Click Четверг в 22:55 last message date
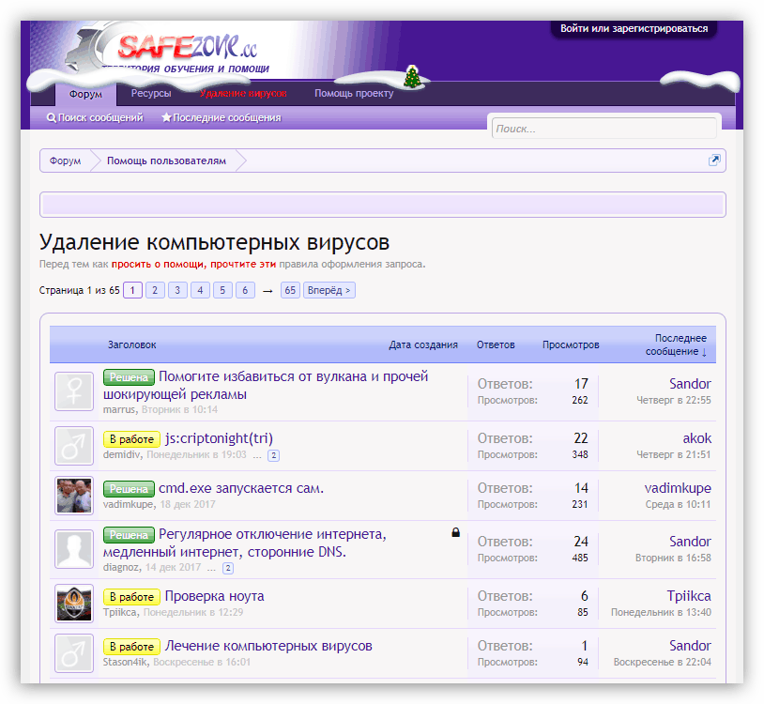Image resolution: width=764 pixels, height=704 pixels. [x=673, y=400]
